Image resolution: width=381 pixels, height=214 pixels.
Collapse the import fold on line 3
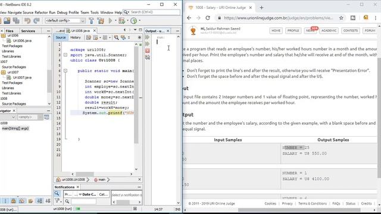[x=65, y=55]
